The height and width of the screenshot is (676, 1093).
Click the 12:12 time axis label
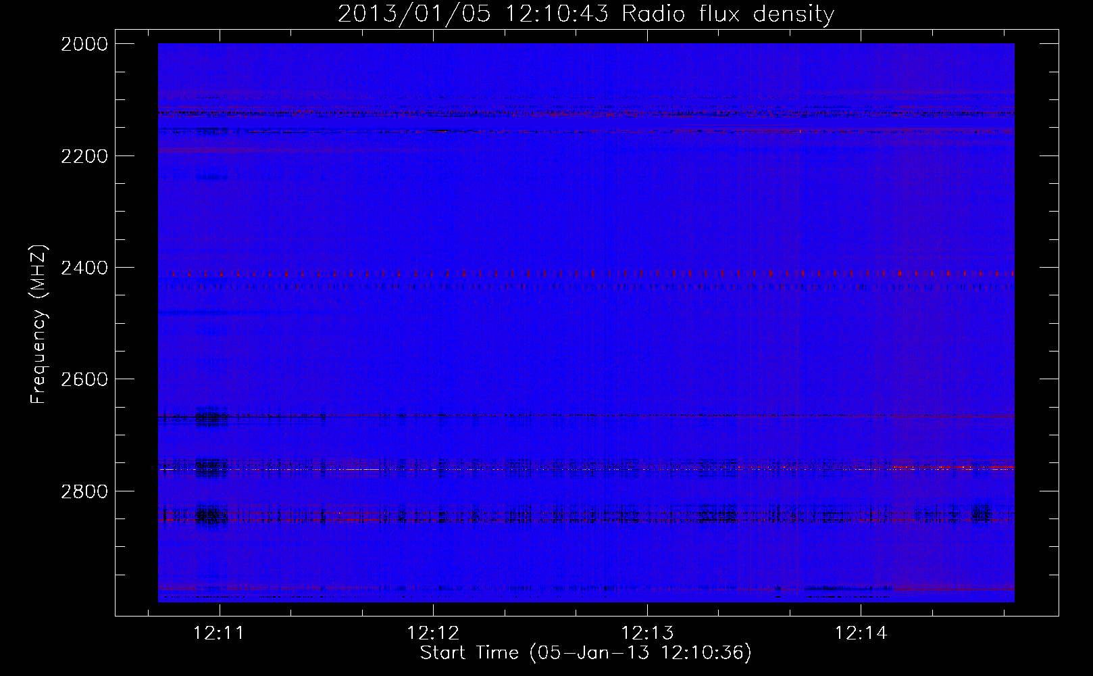coord(433,633)
